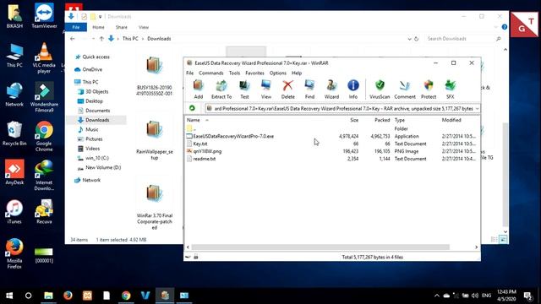Click the Comment toolbar icon
This screenshot has width=541, height=304.
405,90
